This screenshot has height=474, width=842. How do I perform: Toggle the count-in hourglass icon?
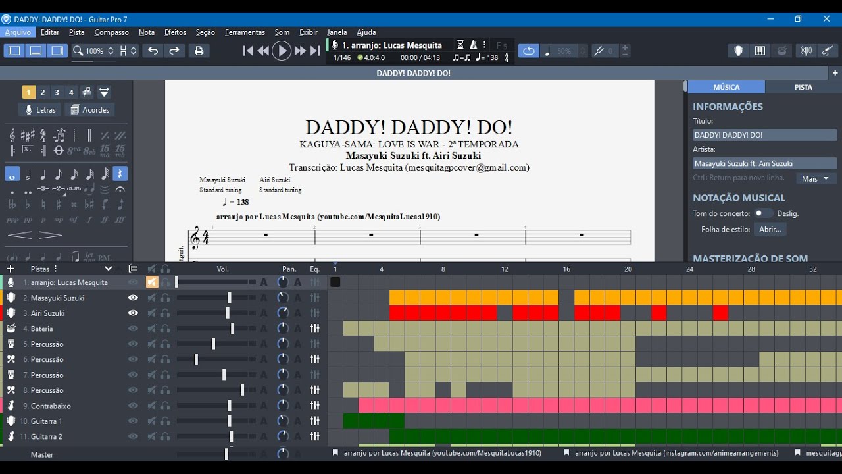click(x=460, y=45)
